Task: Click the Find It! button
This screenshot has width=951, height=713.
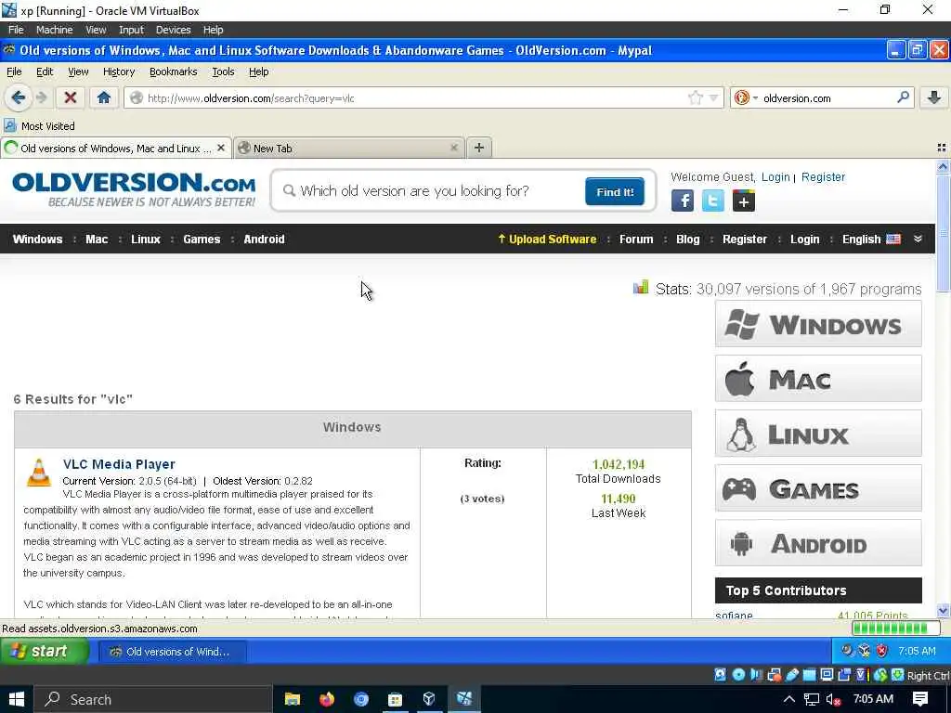Action: point(615,191)
